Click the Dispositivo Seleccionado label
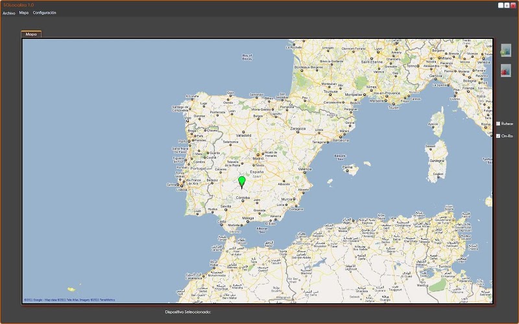The height and width of the screenshot is (324, 519). 187,312
